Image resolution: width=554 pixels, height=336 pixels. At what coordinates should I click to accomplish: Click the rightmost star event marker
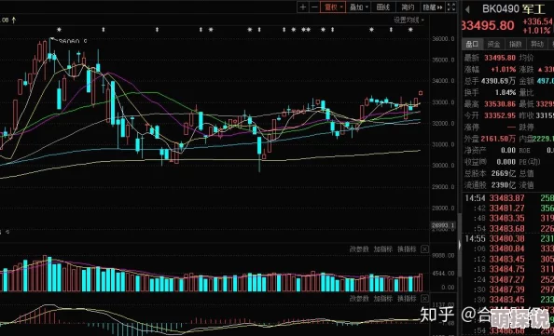pyautogui.click(x=410, y=30)
